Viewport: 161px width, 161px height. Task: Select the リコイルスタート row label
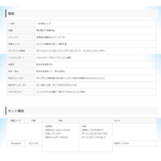tap(16, 58)
